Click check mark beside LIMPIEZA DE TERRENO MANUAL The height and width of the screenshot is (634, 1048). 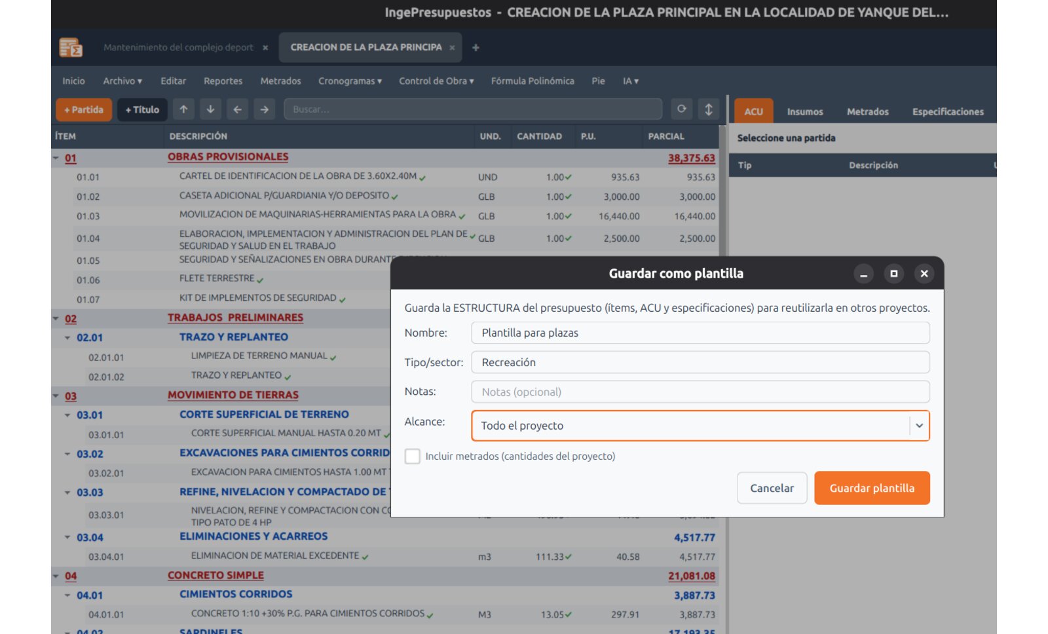(x=333, y=358)
